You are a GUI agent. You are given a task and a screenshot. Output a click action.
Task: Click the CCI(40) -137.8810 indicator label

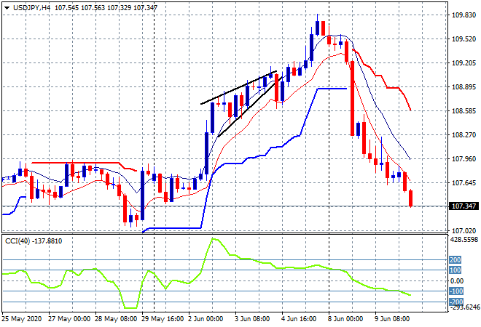point(34,241)
